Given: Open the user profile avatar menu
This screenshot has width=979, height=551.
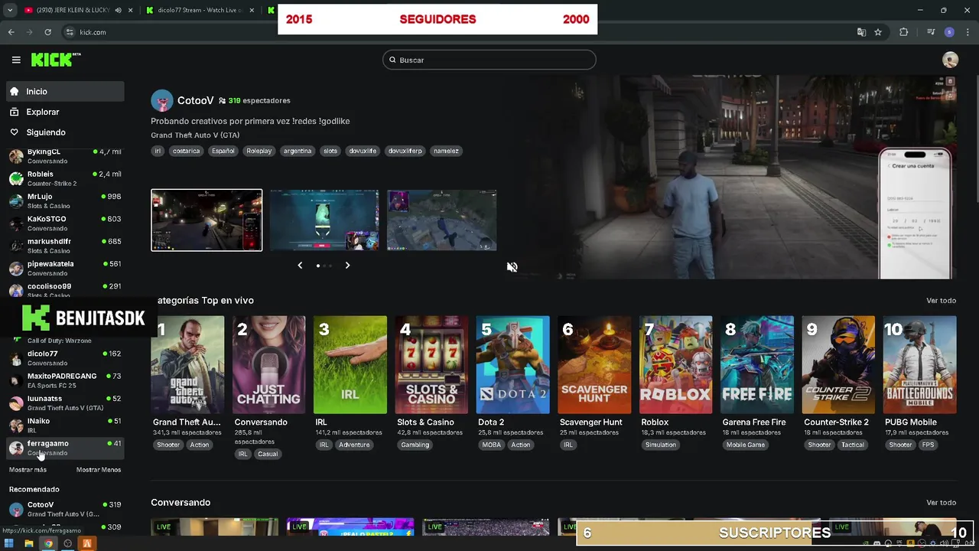Looking at the screenshot, I should tap(950, 60).
